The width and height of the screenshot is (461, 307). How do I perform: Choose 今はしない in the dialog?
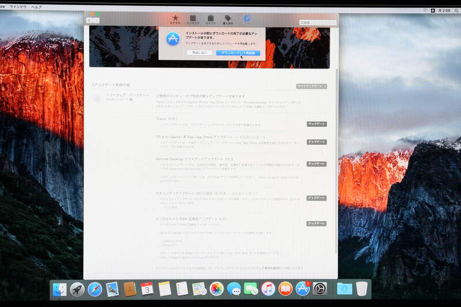pyautogui.click(x=199, y=52)
